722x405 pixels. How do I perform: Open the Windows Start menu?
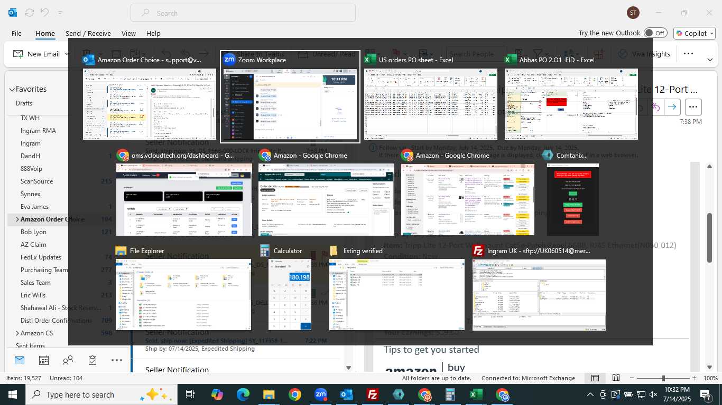point(13,394)
